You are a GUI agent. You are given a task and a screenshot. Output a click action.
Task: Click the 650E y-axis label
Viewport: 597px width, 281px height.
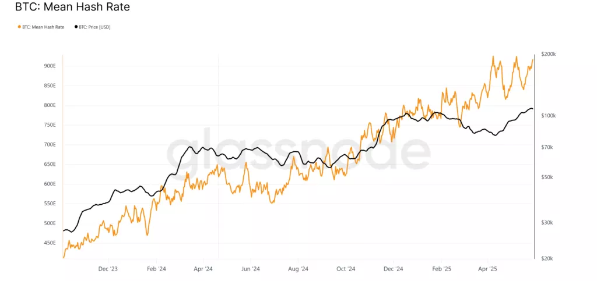click(50, 164)
